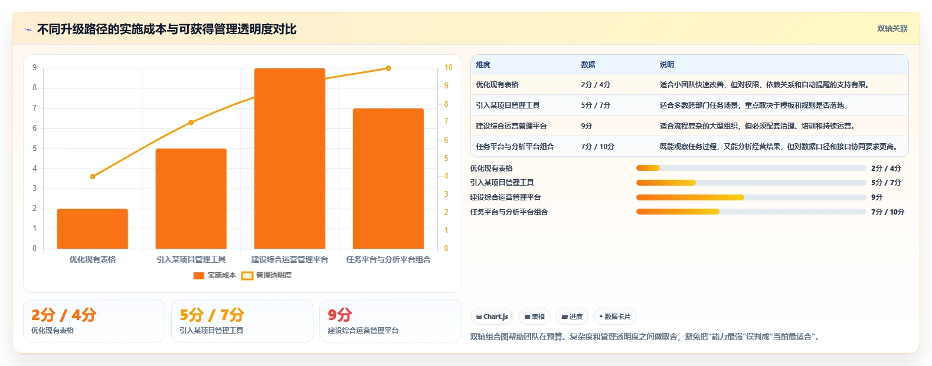Click the footer note starting 双轴组合图帮助团队

pos(646,337)
